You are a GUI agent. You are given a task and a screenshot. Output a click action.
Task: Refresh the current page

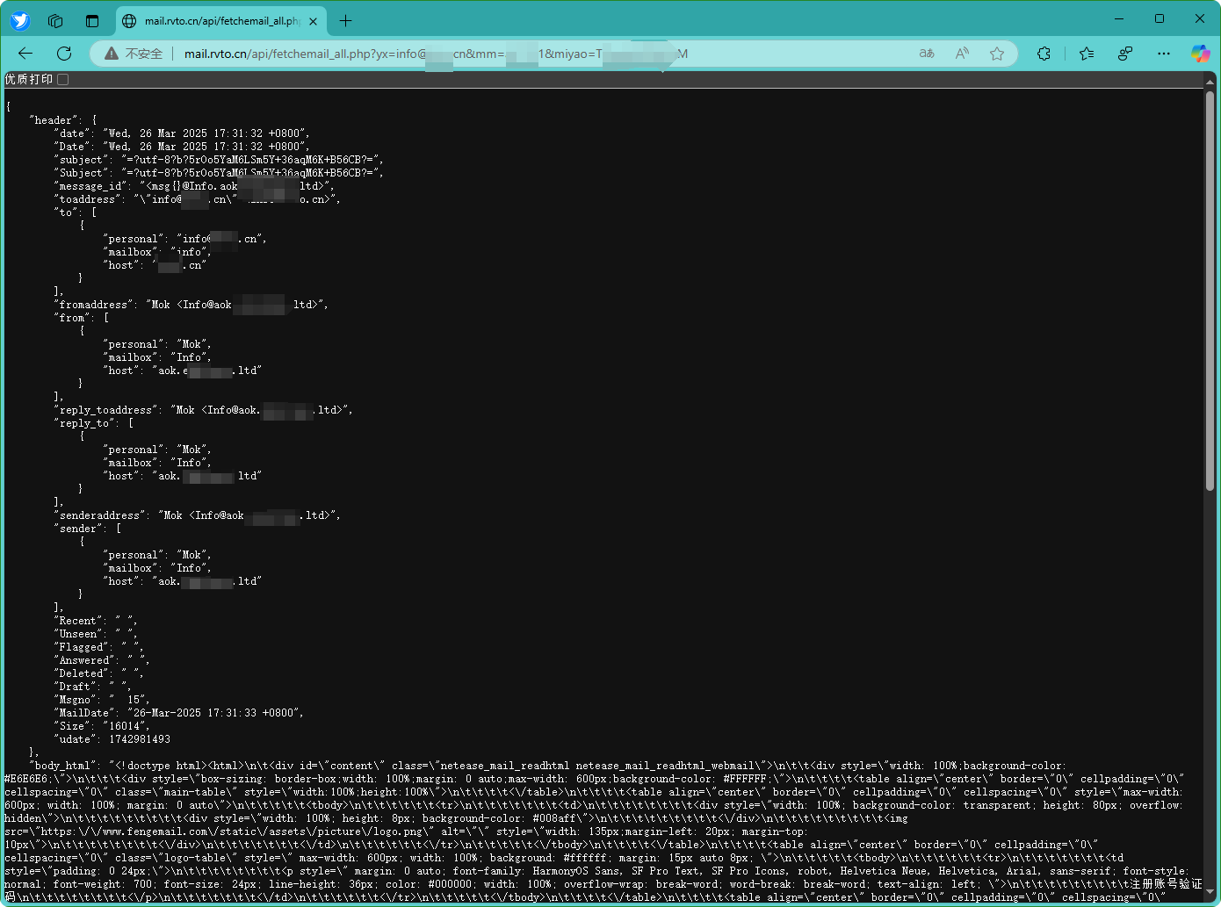[64, 54]
